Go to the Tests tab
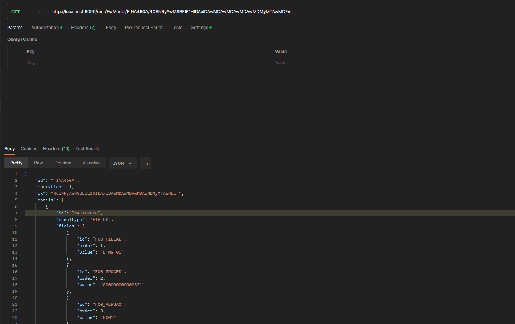 (177, 28)
